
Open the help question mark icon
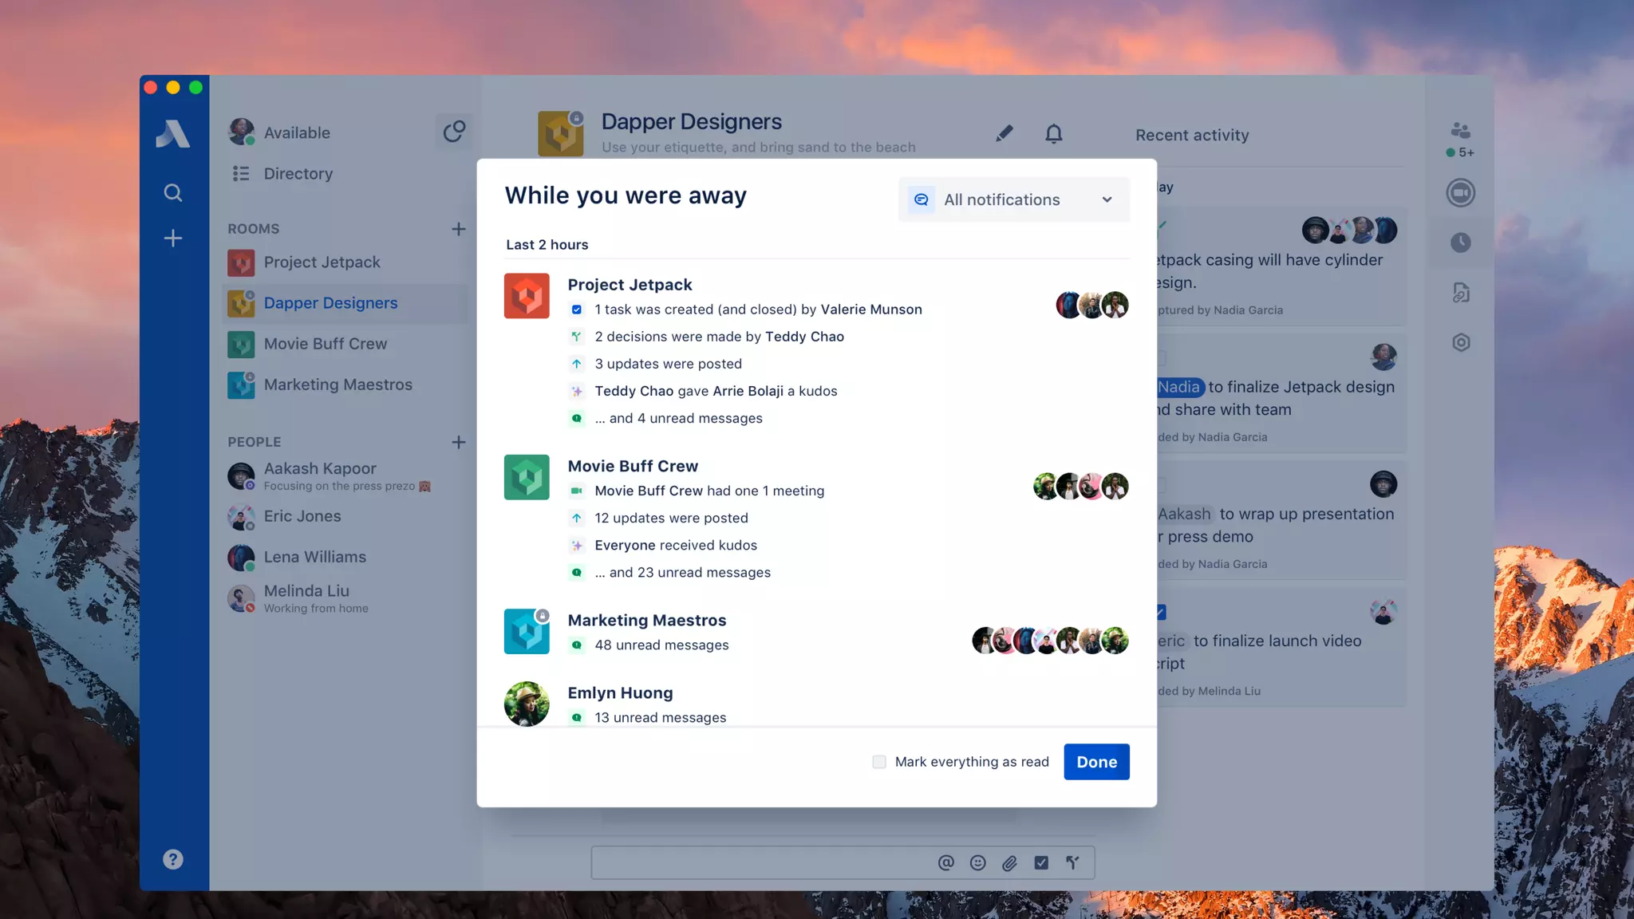172,859
